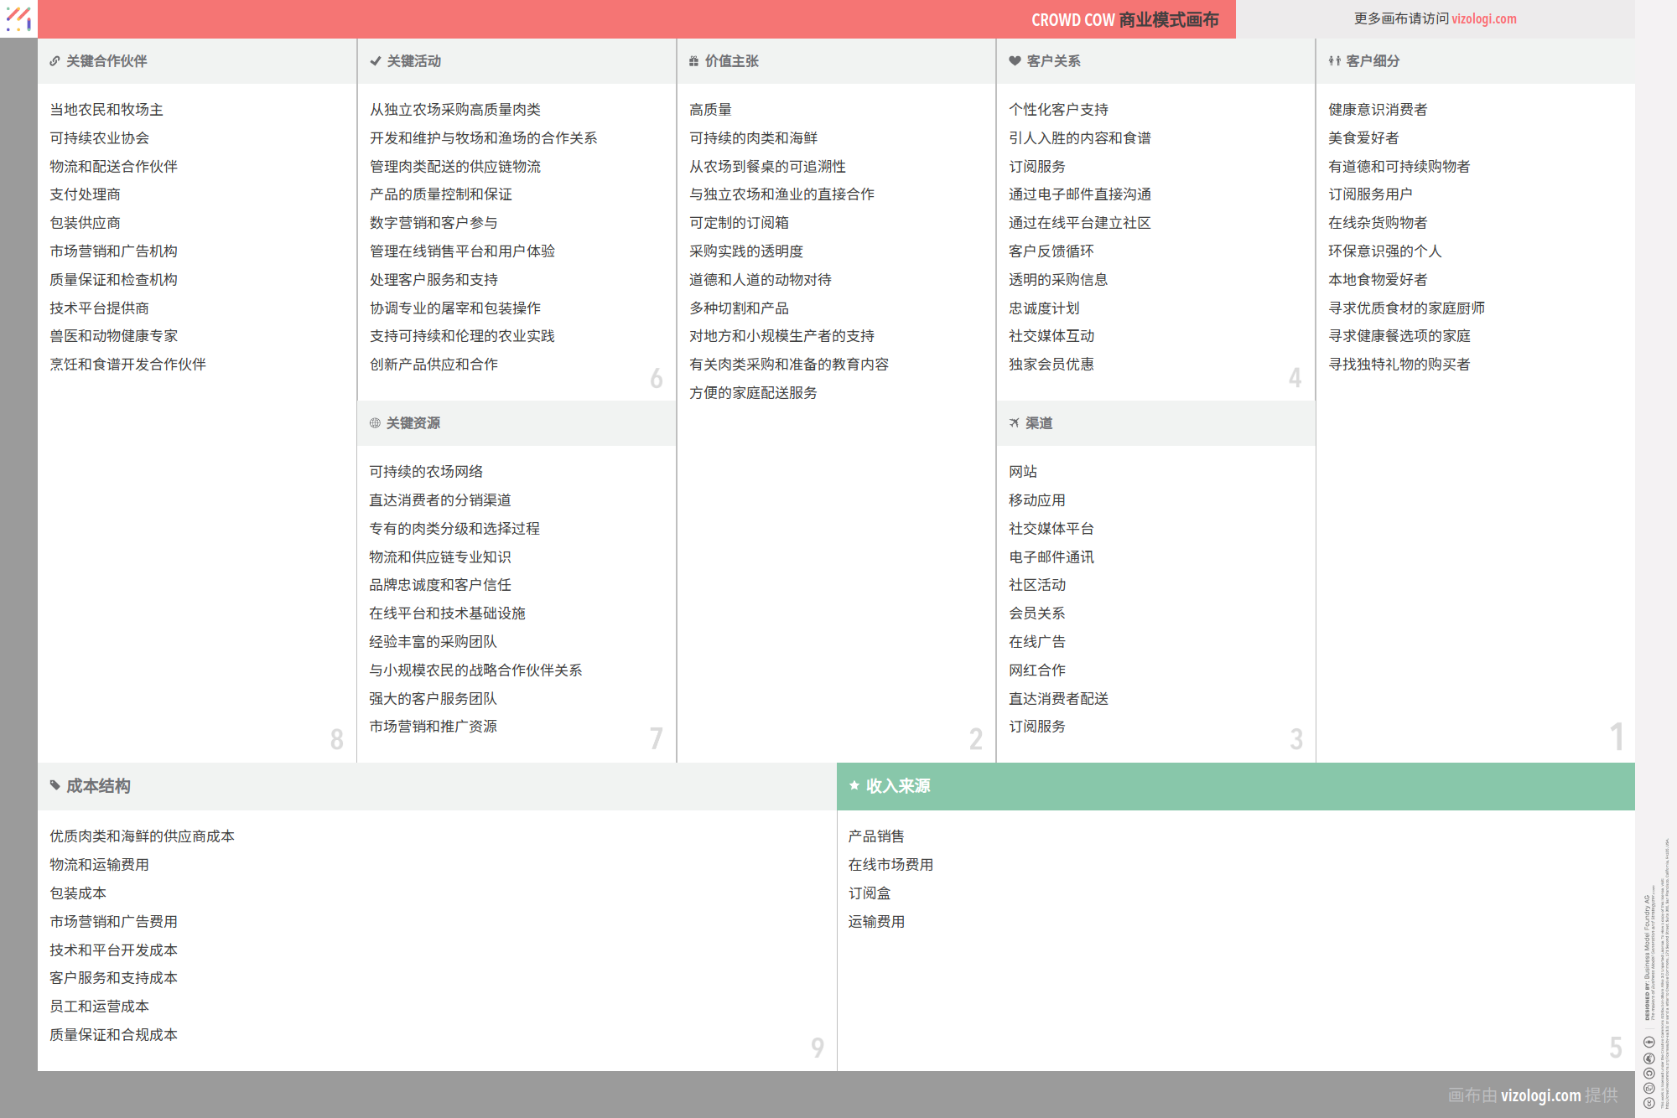Screen dimensions: 1677x1118
Task: Click the star icon beside 收入来源
Action: click(x=854, y=786)
